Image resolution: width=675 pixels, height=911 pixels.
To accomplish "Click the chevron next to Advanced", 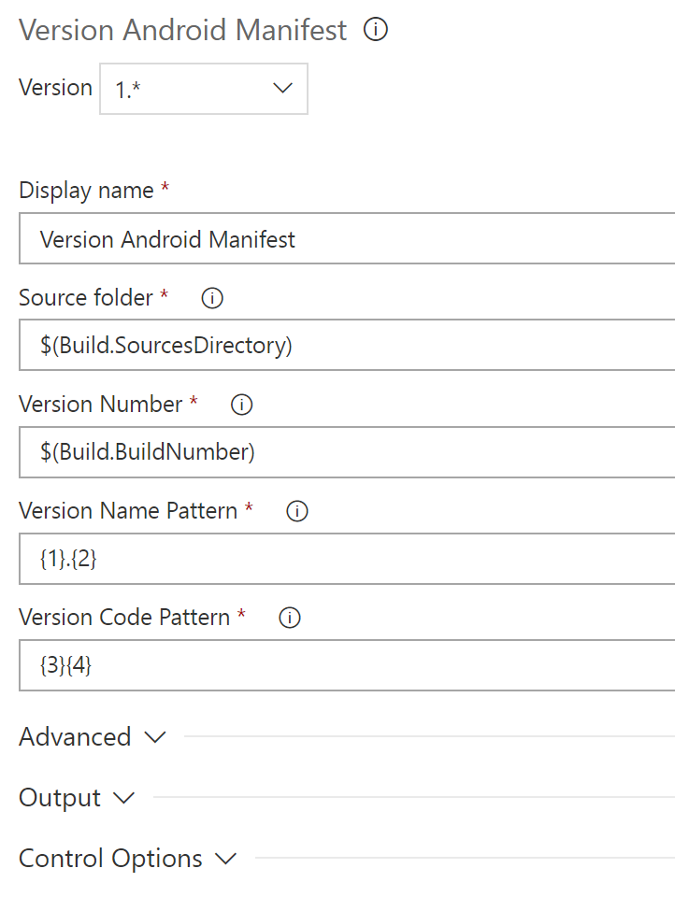I will click(155, 737).
